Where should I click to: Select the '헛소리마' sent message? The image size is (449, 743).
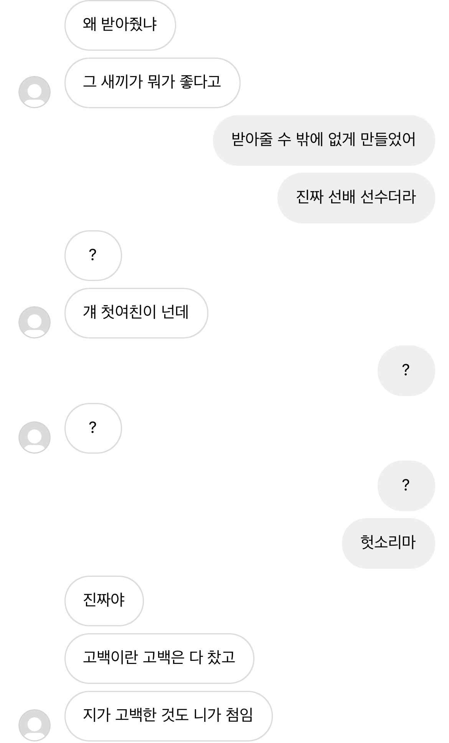pos(388,543)
